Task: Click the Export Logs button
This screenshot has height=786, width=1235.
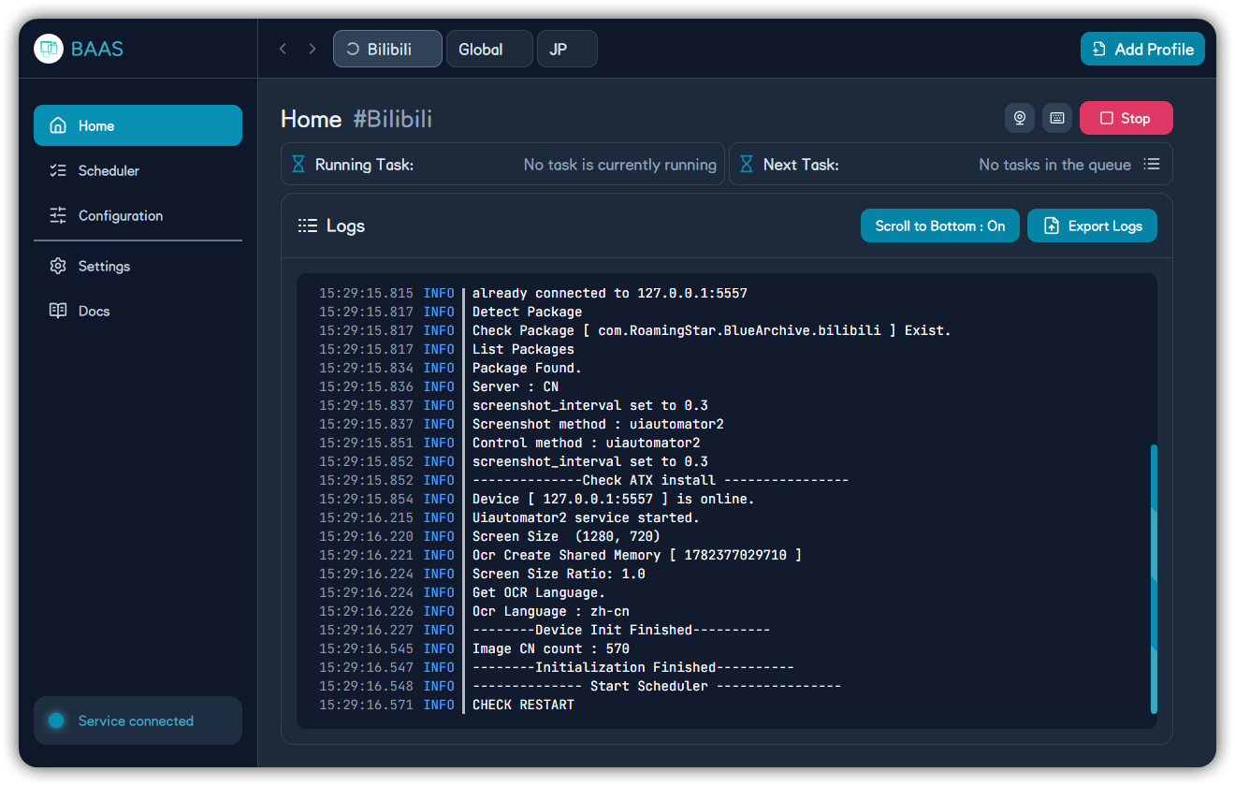Action: pyautogui.click(x=1092, y=226)
